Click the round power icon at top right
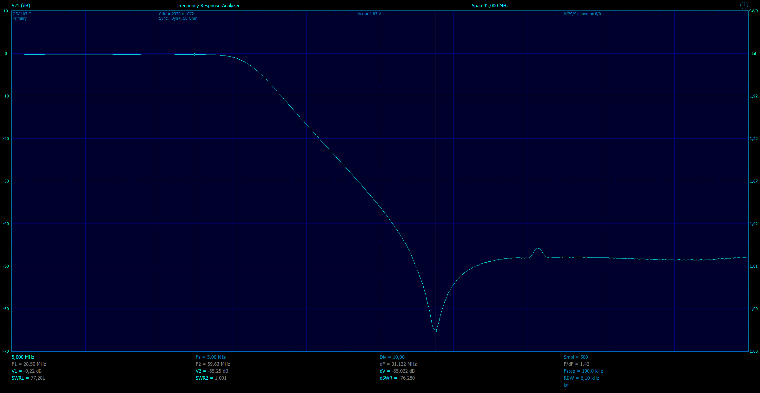The width and height of the screenshot is (760, 393). click(x=744, y=5)
